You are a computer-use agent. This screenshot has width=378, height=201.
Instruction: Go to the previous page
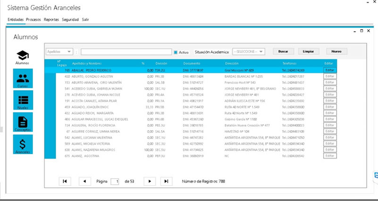tap(85, 181)
